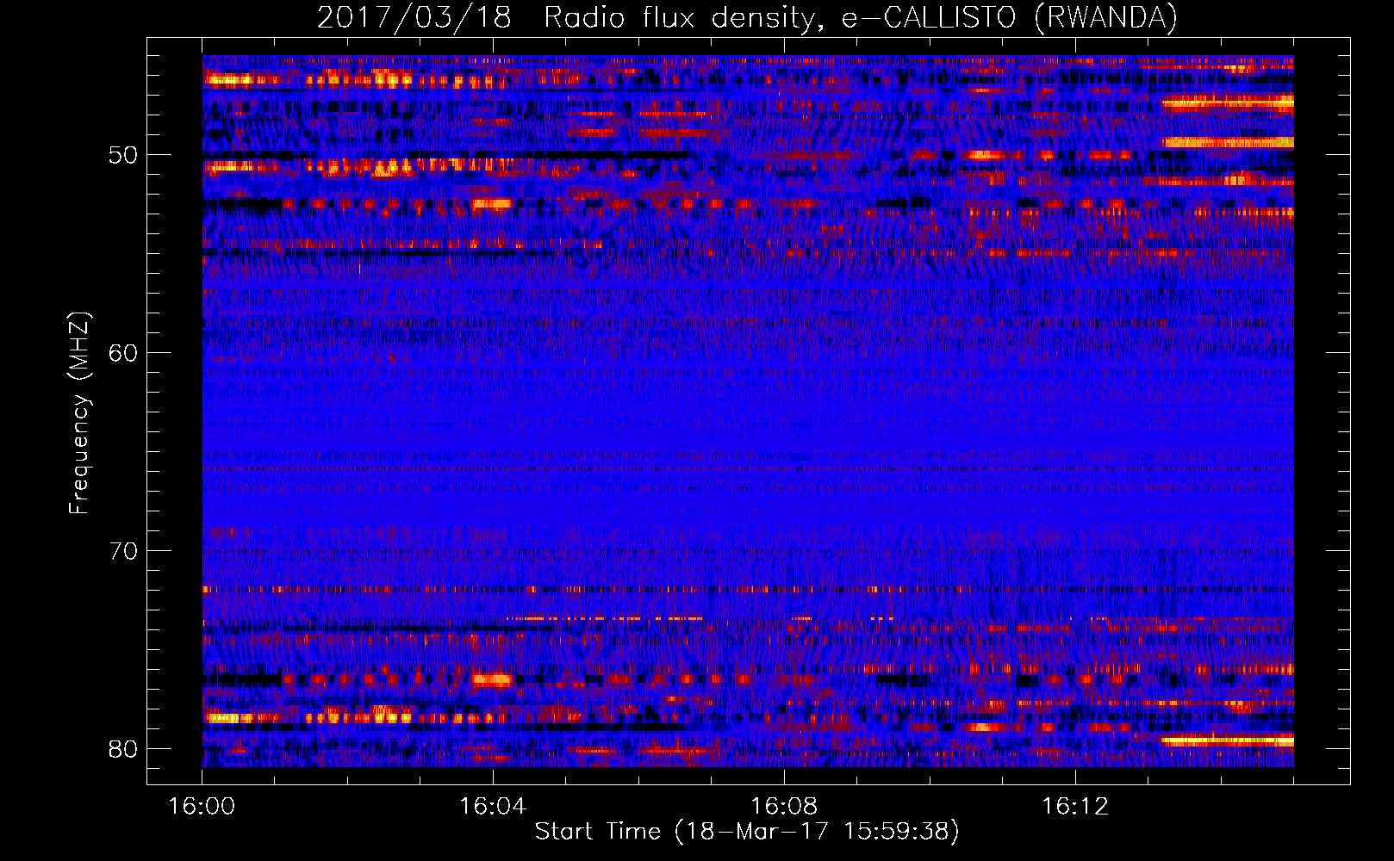Click the 'Frequency (MHZ)' axis label
The image size is (1394, 861).
(79, 413)
